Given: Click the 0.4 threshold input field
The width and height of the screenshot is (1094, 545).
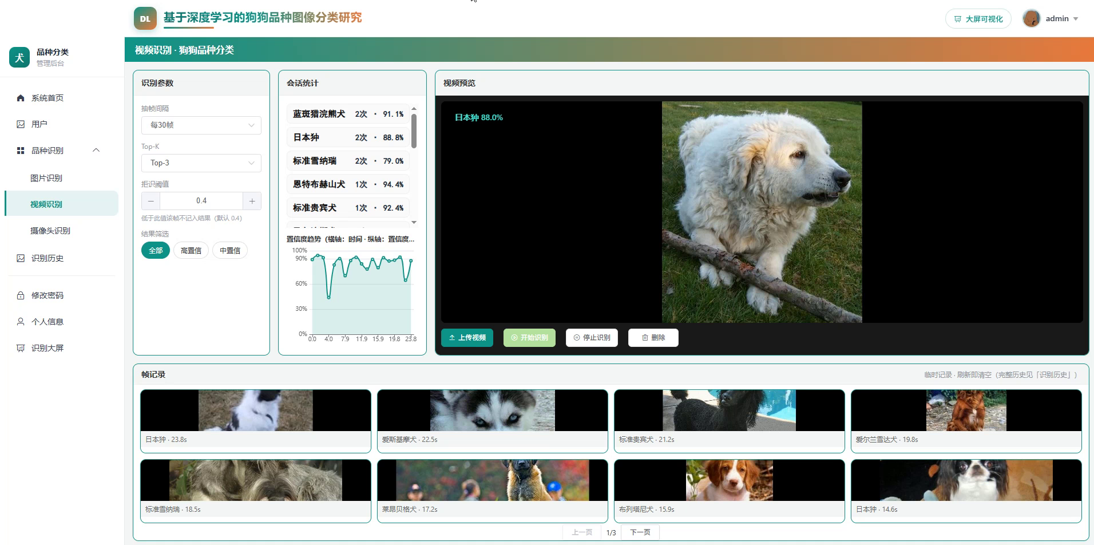Looking at the screenshot, I should pos(201,201).
